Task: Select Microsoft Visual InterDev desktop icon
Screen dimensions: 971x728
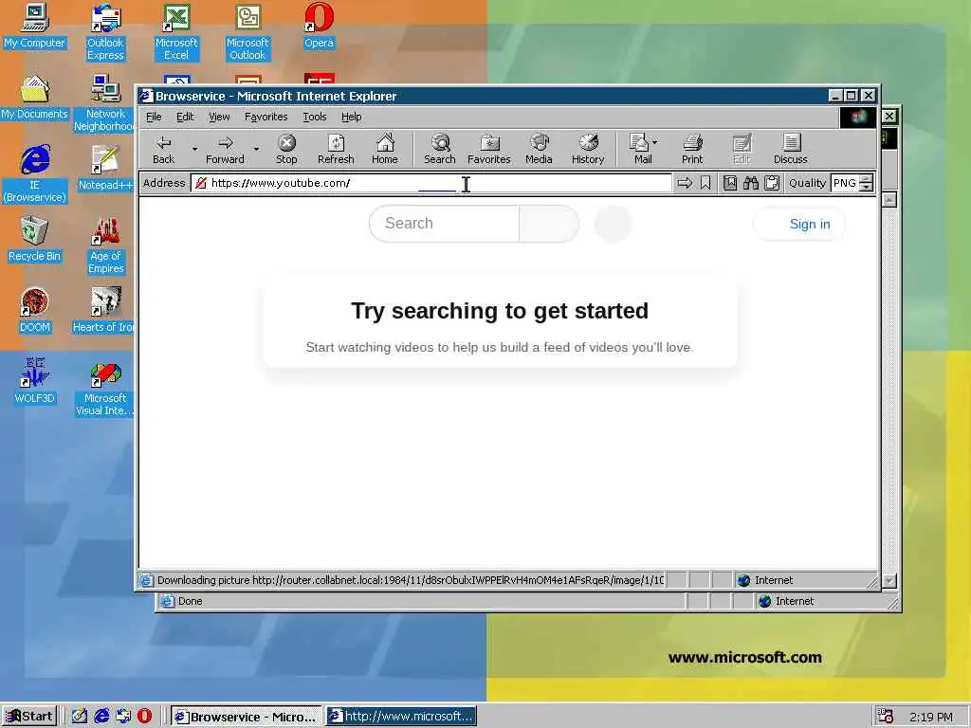Action: coord(105,388)
